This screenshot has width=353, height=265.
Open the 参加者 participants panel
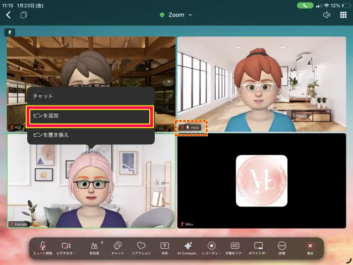pos(95,248)
